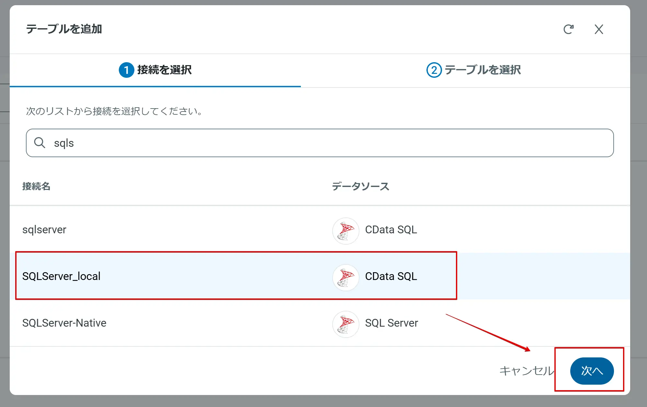Viewport: 647px width, 407px height.
Task: Click the step 2 circle icon
Action: 434,70
